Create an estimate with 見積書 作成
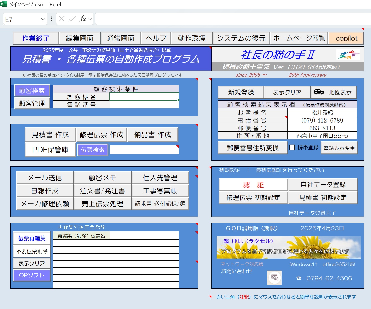The width and height of the screenshot is (371, 309). [x=50, y=135]
